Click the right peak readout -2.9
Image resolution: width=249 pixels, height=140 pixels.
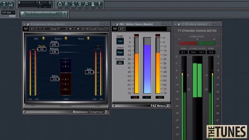pos(160,98)
